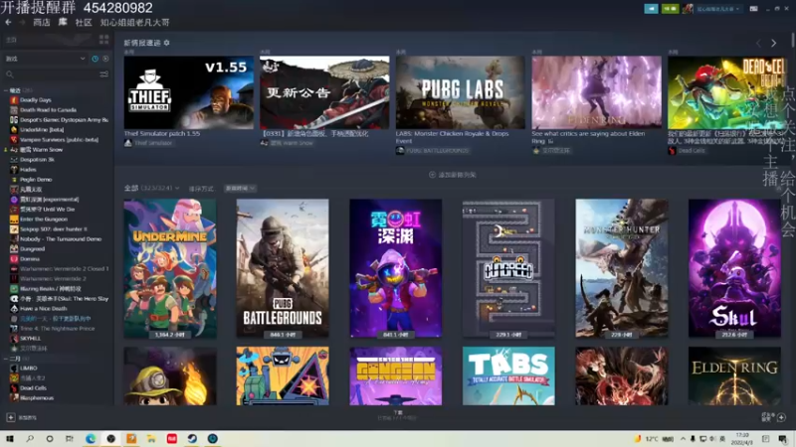Toggle the ready-to-play filter icon
Image resolution: width=796 pixels, height=447 pixels.
[105, 59]
